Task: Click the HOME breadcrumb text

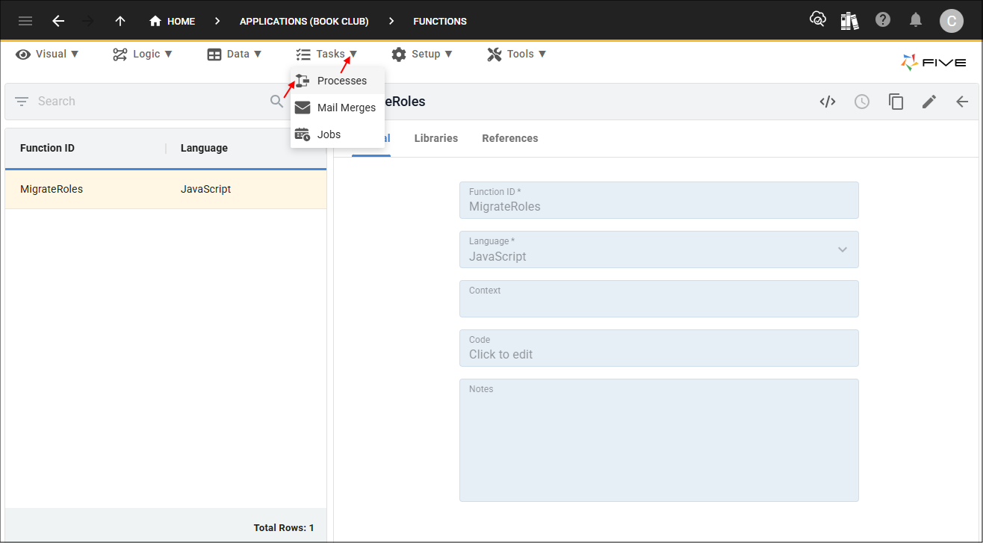Action: tap(181, 21)
